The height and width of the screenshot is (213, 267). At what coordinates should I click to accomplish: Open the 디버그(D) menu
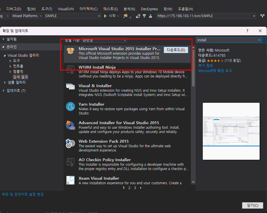point(14,9)
